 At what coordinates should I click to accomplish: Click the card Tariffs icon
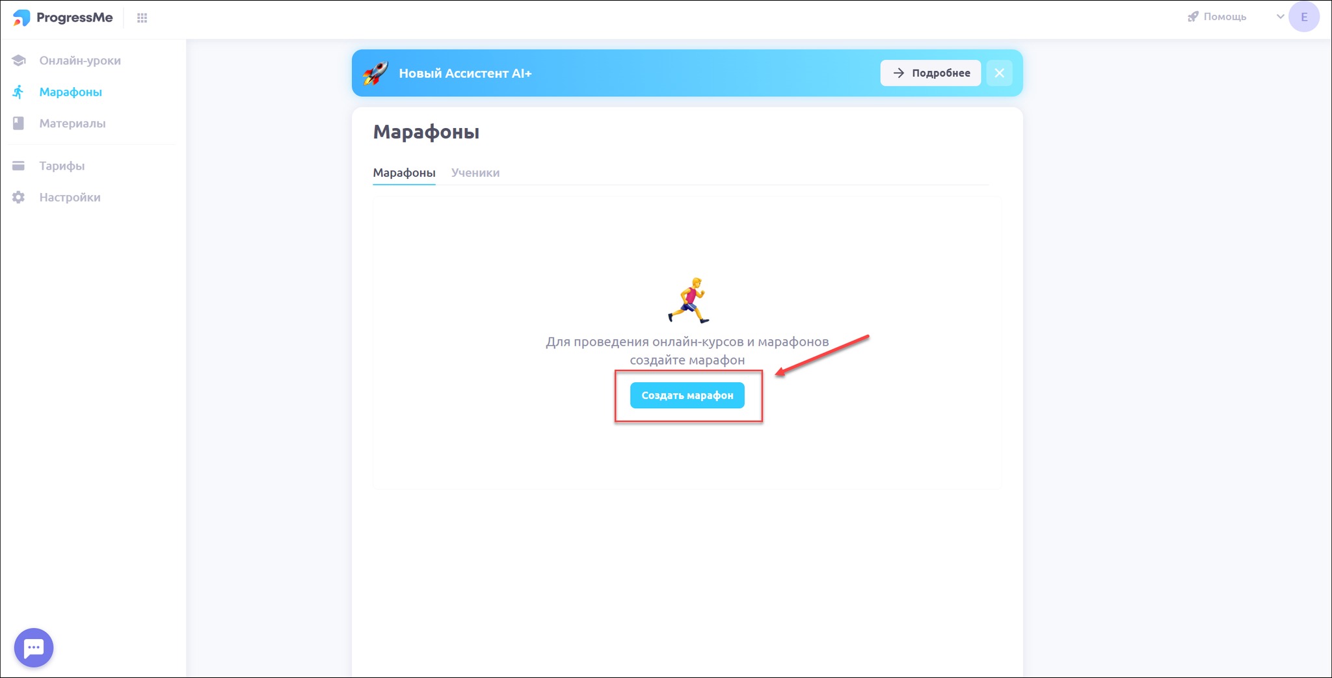click(x=19, y=166)
